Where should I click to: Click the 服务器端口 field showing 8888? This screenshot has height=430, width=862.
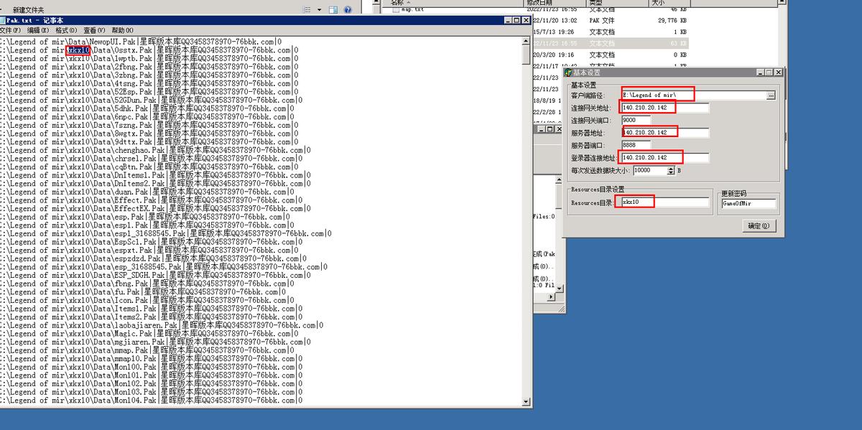(x=636, y=145)
